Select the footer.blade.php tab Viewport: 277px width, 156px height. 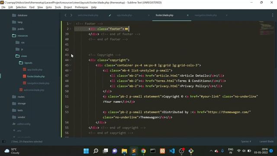click(x=164, y=15)
